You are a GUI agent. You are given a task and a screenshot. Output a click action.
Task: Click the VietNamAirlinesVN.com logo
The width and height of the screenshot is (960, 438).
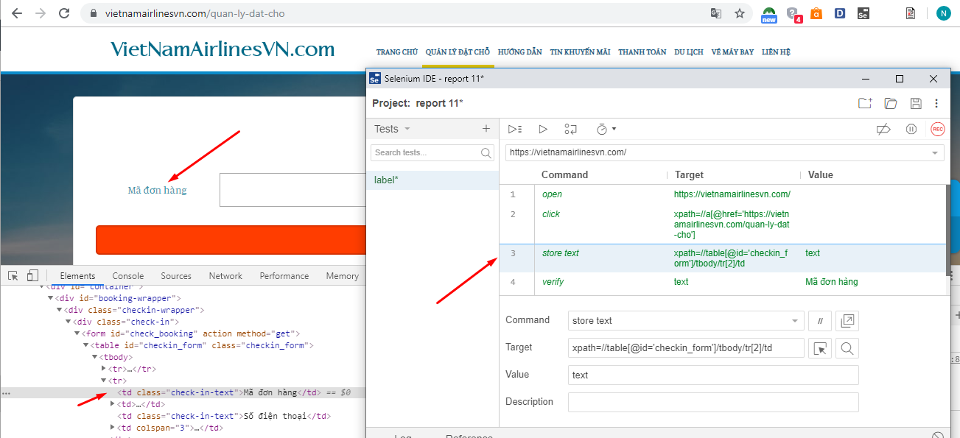(x=223, y=49)
